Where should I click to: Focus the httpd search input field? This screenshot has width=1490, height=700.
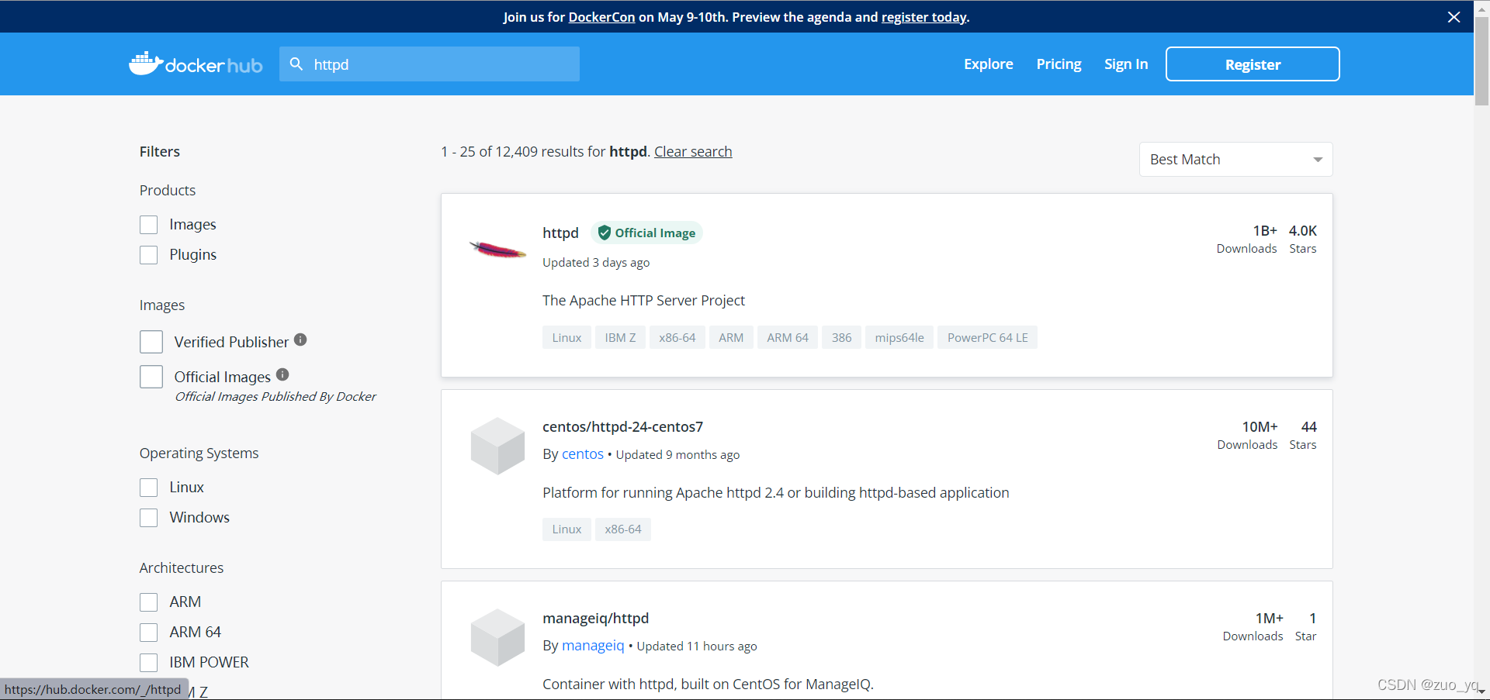click(429, 64)
